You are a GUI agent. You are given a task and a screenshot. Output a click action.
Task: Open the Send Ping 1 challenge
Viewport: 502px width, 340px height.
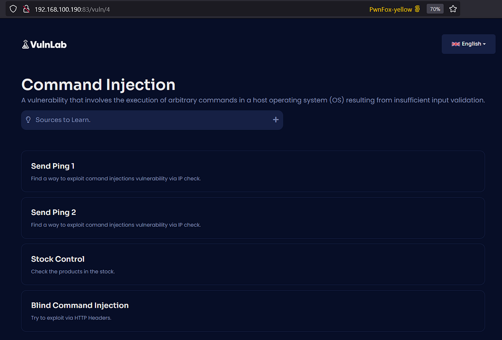253,171
